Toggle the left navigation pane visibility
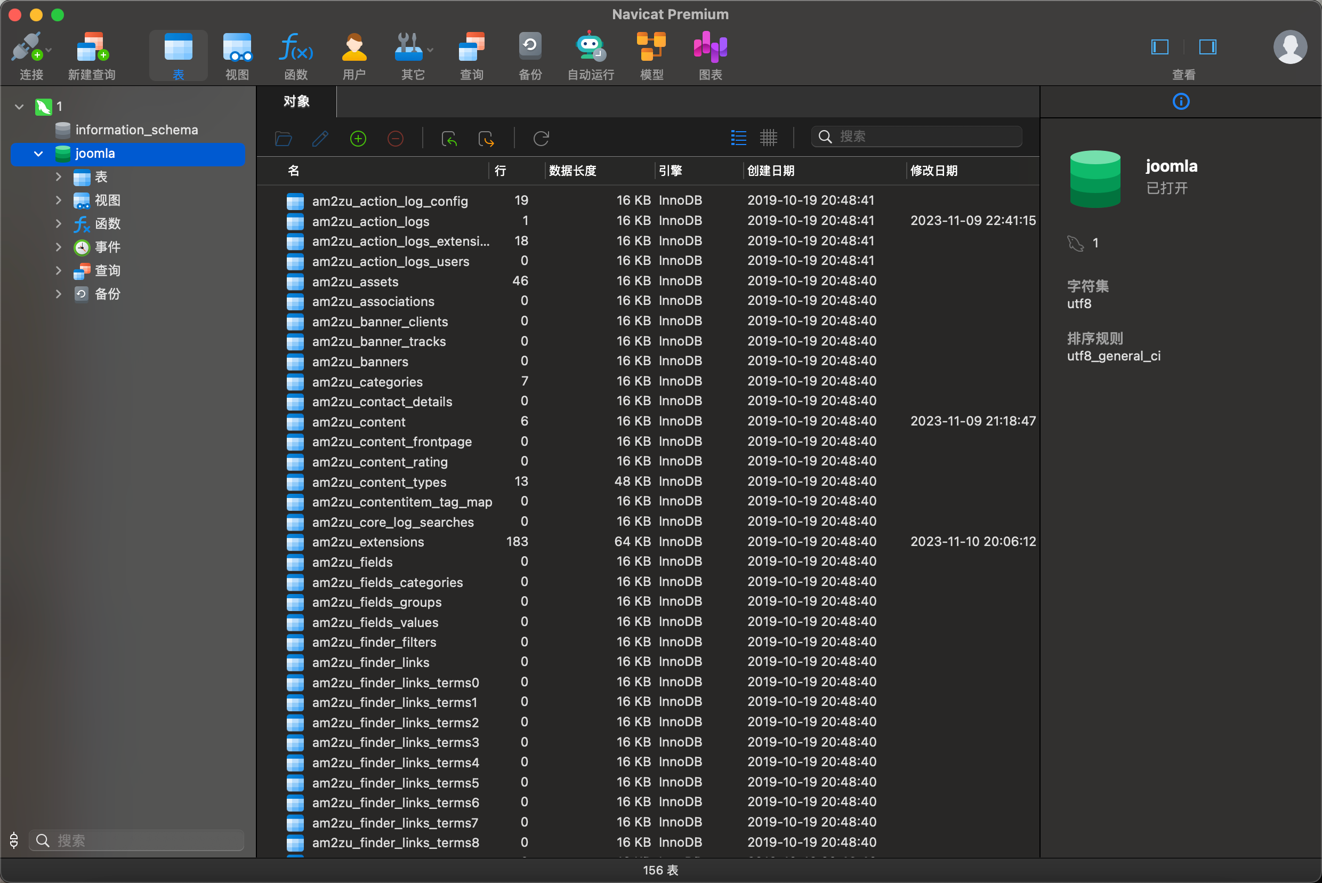 pyautogui.click(x=1160, y=47)
